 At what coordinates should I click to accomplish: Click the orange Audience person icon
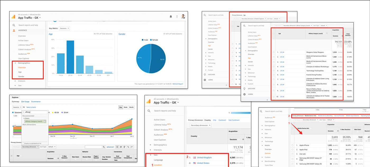point(14,31)
